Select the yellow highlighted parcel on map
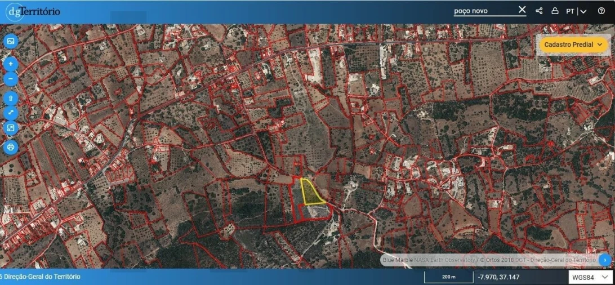The width and height of the screenshot is (615, 285). pyautogui.click(x=309, y=193)
